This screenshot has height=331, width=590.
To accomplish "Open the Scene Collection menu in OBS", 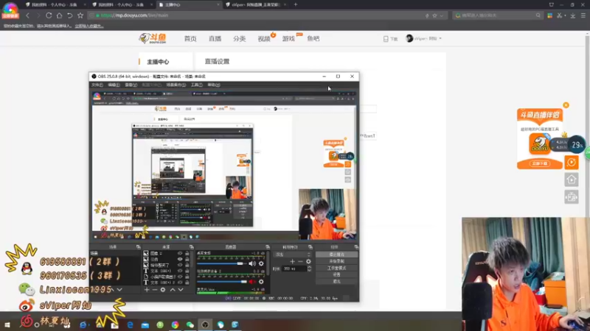I will coord(176,85).
